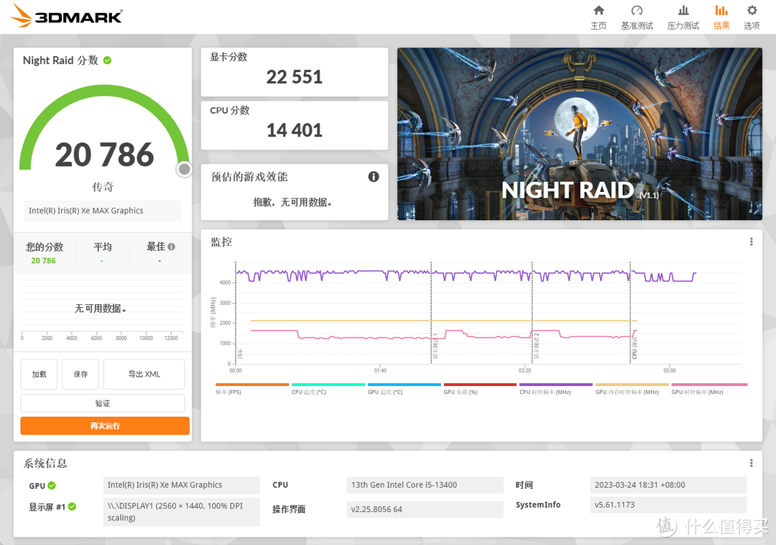Click the gray score gauge end knob

coord(184,169)
